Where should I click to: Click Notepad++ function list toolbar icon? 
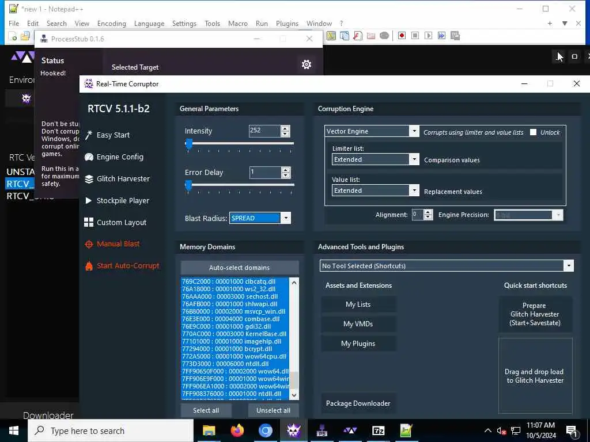point(357,36)
